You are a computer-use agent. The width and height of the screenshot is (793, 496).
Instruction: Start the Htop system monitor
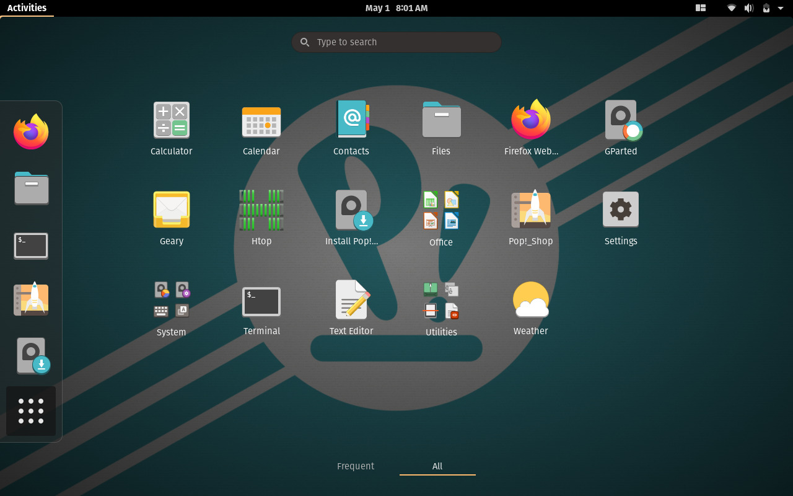(x=261, y=210)
